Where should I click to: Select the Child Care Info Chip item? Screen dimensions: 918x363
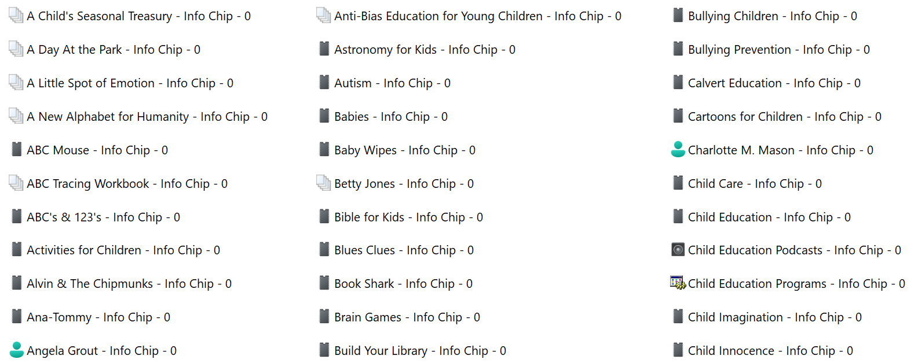click(x=755, y=184)
